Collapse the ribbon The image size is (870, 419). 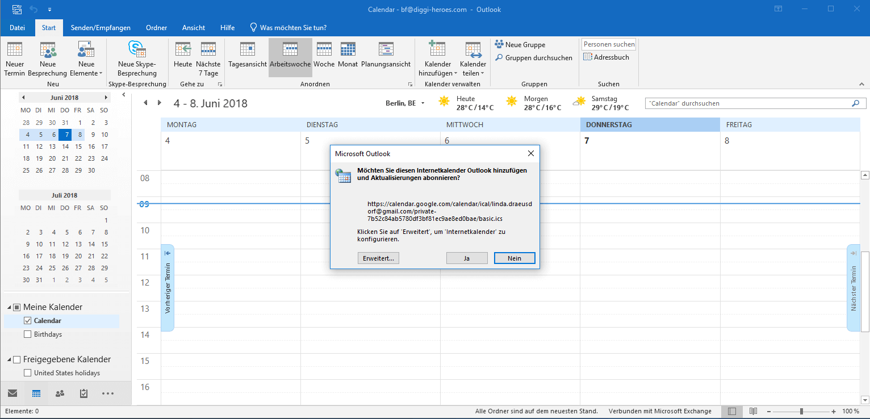pyautogui.click(x=862, y=84)
